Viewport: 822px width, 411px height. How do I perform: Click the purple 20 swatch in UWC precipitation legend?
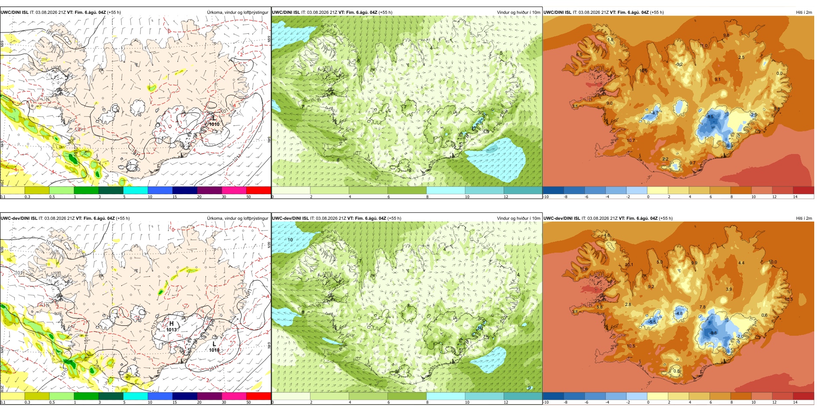(209, 190)
